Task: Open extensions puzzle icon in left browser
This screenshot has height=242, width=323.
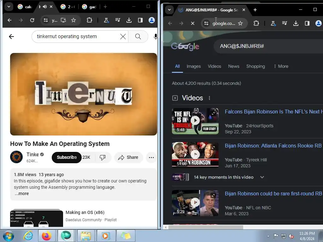Action: click(x=89, y=20)
